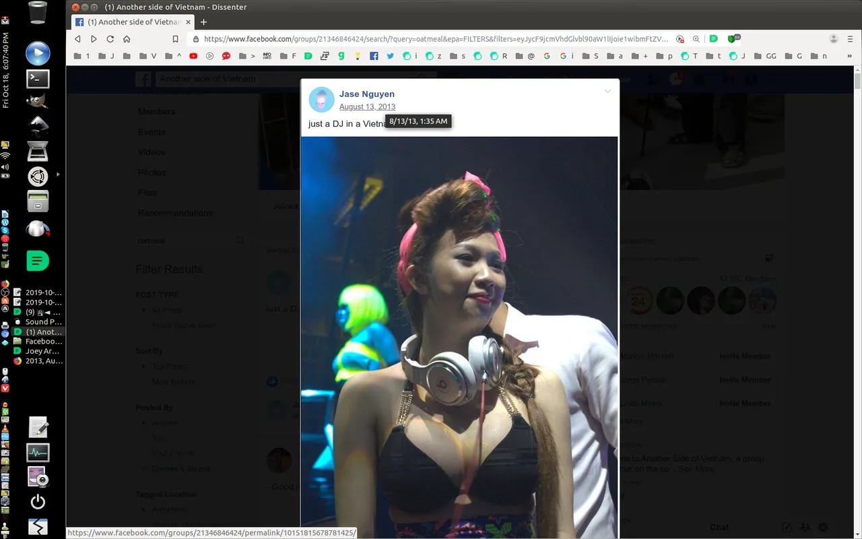Open the System Monitor dock icon
Viewport: 862px width, 539px height.
coord(38,453)
